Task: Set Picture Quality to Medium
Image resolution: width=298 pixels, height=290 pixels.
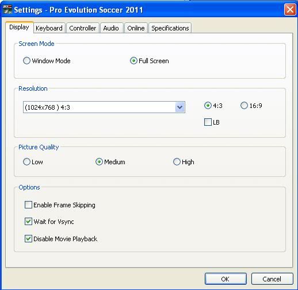Action: (99, 162)
